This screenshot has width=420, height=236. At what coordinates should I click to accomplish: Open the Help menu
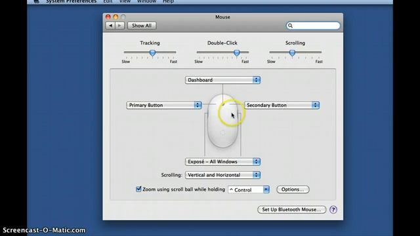coord(168,1)
